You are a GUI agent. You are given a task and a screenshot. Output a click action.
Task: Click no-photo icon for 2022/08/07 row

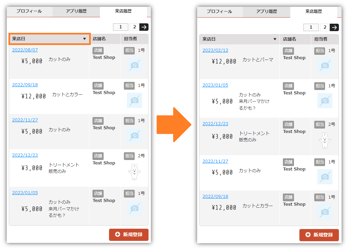pyautogui.click(x=134, y=65)
